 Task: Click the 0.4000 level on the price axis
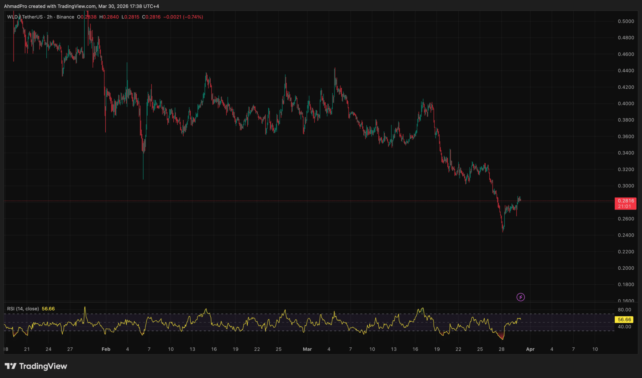click(x=626, y=104)
